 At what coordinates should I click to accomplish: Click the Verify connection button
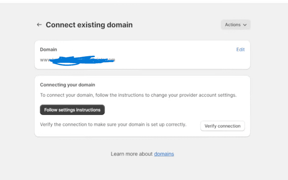pos(222,126)
